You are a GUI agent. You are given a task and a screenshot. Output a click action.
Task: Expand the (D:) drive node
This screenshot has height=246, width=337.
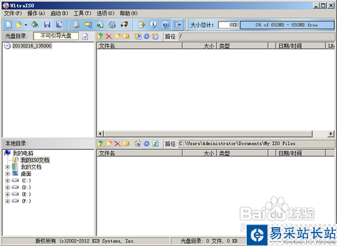[7, 188]
